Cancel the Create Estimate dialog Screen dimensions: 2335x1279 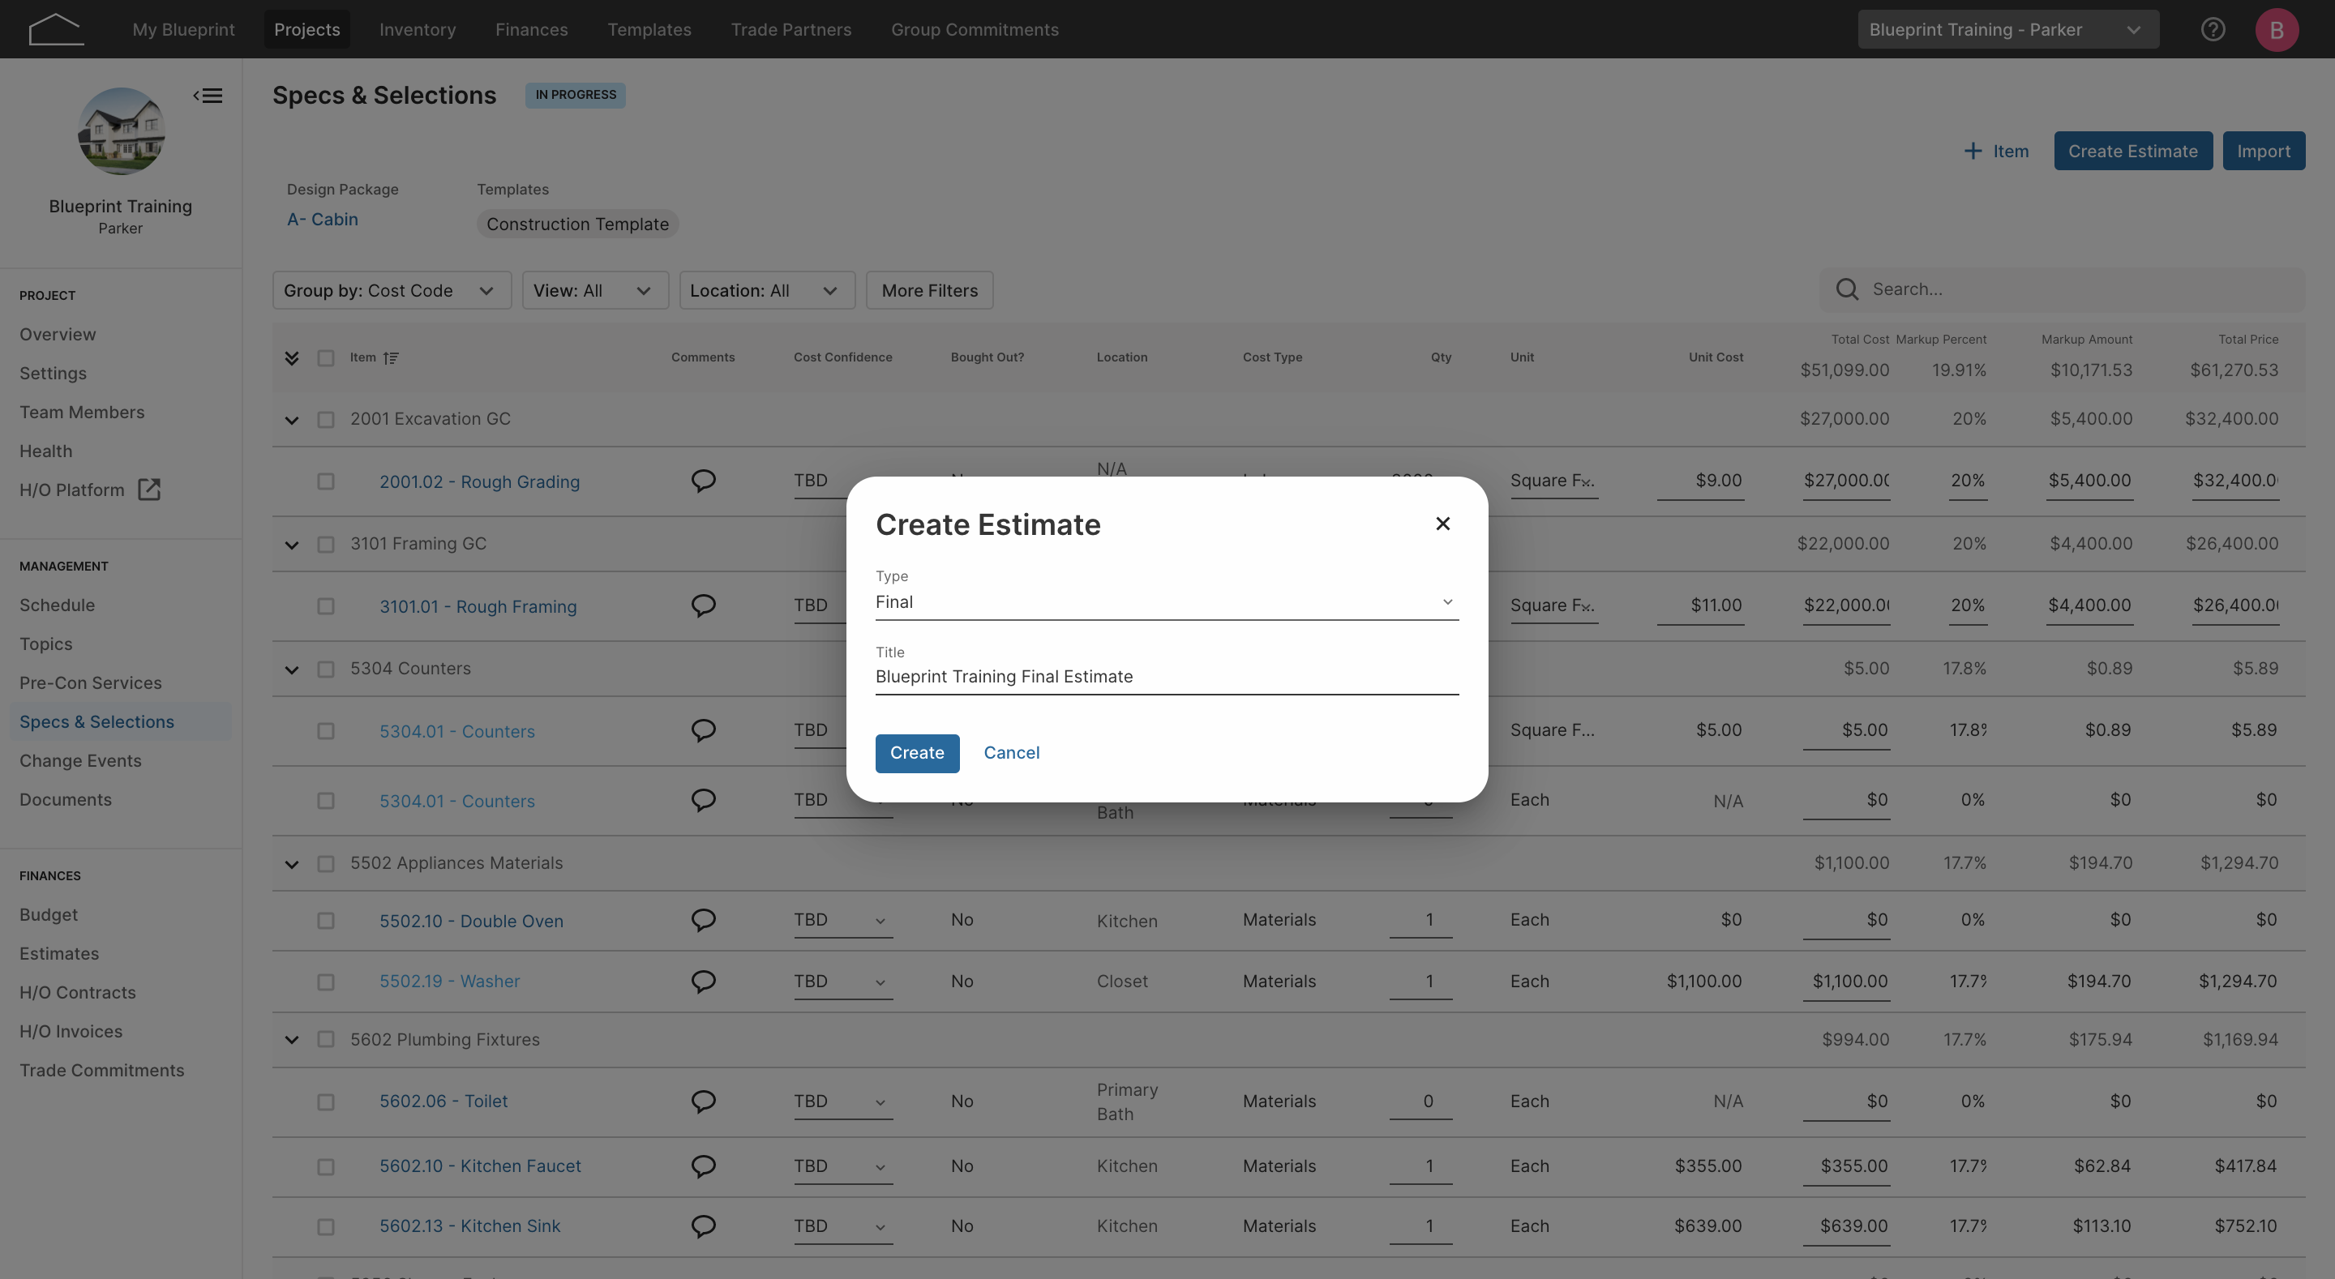[1012, 752]
